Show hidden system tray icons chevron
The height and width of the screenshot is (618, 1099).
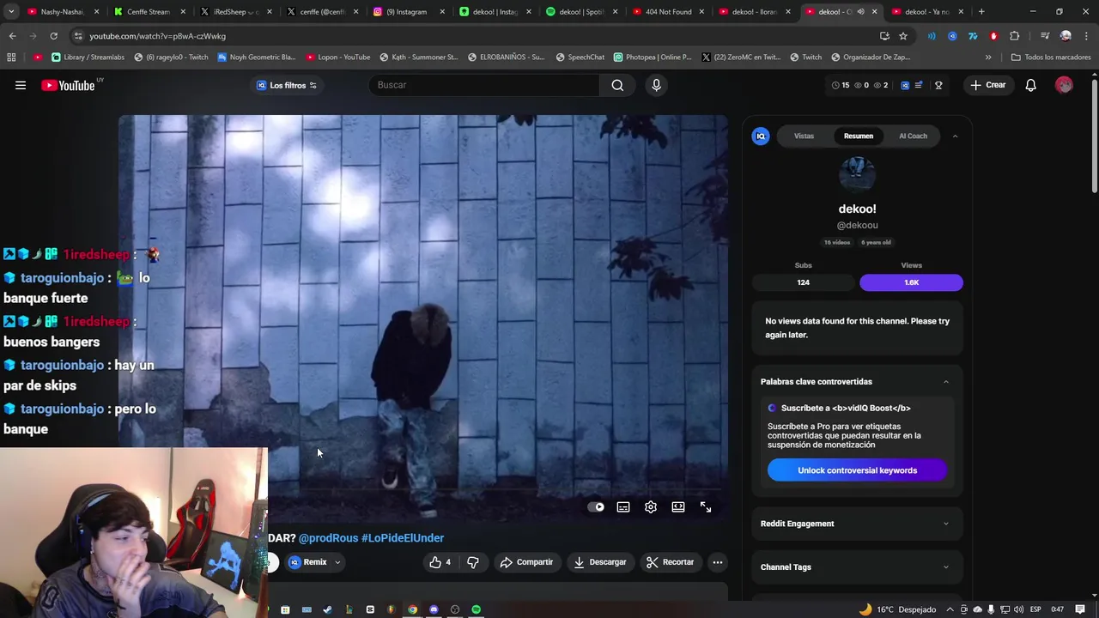click(950, 609)
